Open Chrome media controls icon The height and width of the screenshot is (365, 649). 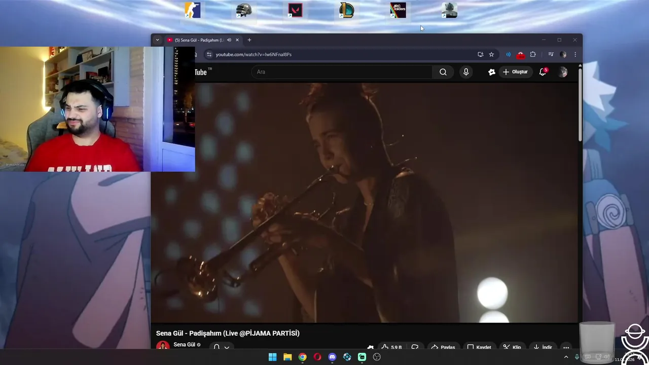pos(551,54)
